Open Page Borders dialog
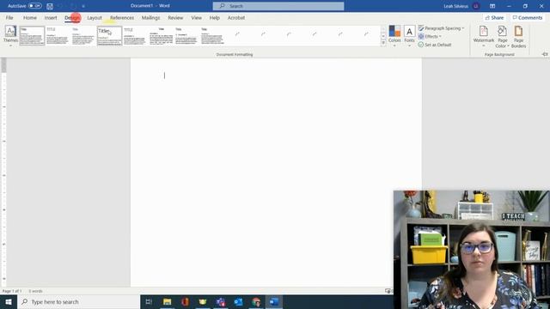550x309 pixels. tap(518, 36)
